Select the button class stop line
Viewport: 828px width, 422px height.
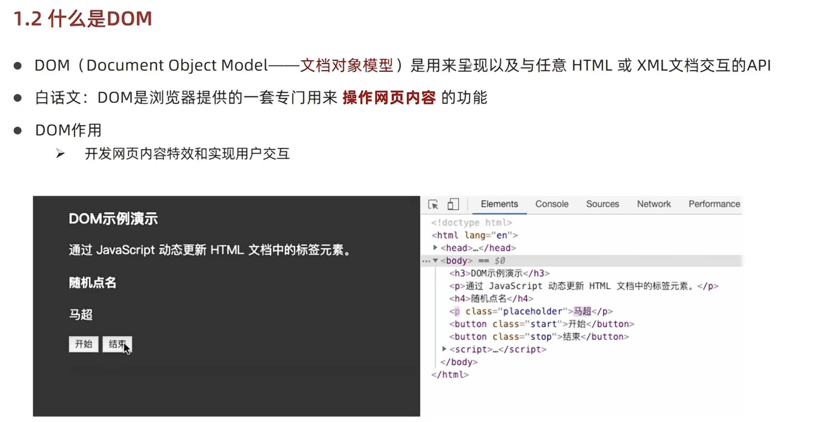(x=539, y=337)
